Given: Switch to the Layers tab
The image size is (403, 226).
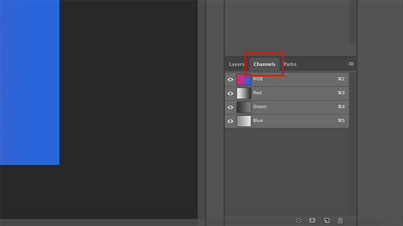Looking at the screenshot, I should (x=236, y=64).
